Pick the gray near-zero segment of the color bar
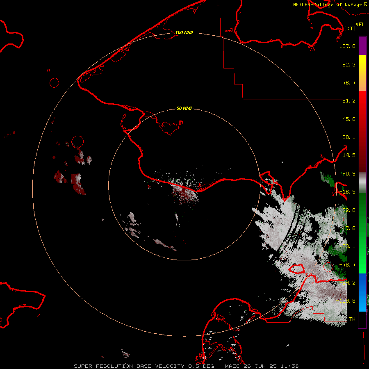Image resolution: width=369 pixels, height=369 pixels. (362, 182)
